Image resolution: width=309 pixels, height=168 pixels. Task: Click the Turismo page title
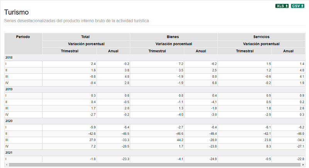pyautogui.click(x=16, y=12)
